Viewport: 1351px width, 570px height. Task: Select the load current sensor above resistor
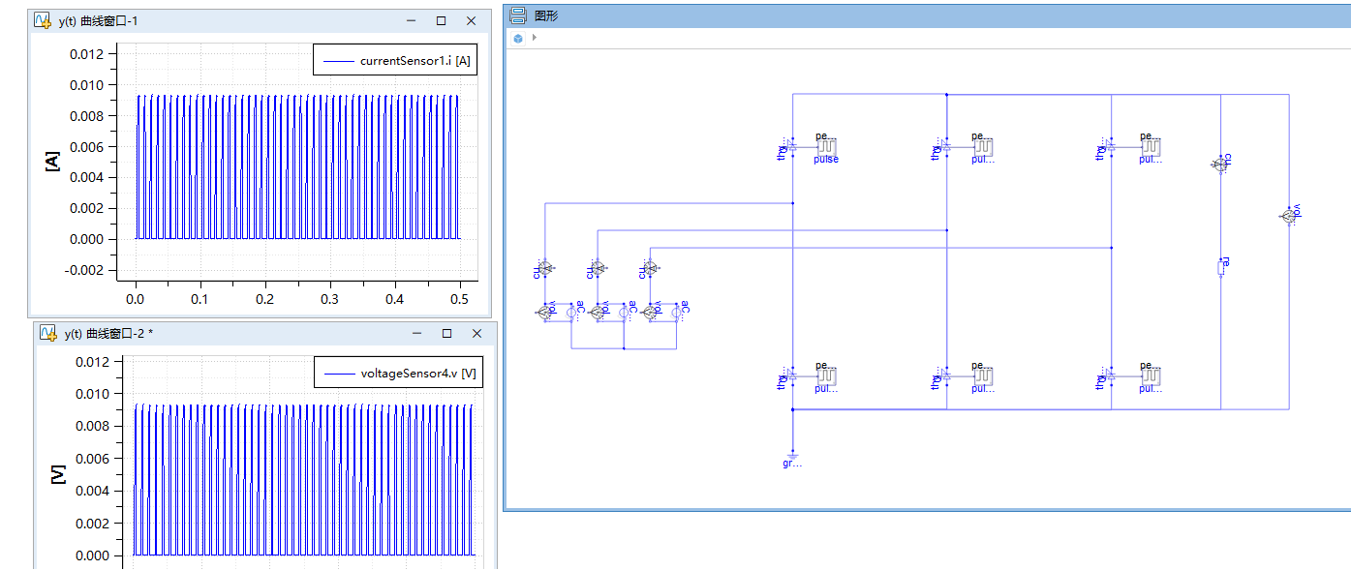tap(1220, 165)
